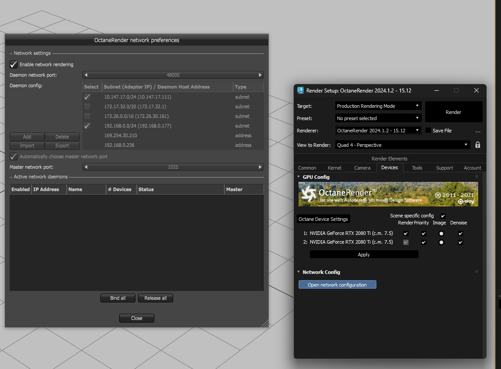This screenshot has height=369, width=501.
Task: Click the # Devices column header
Action: coord(121,189)
